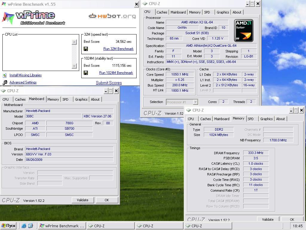
Task: Open Mainboard tab in top CPU-Z window
Action: 178,12
